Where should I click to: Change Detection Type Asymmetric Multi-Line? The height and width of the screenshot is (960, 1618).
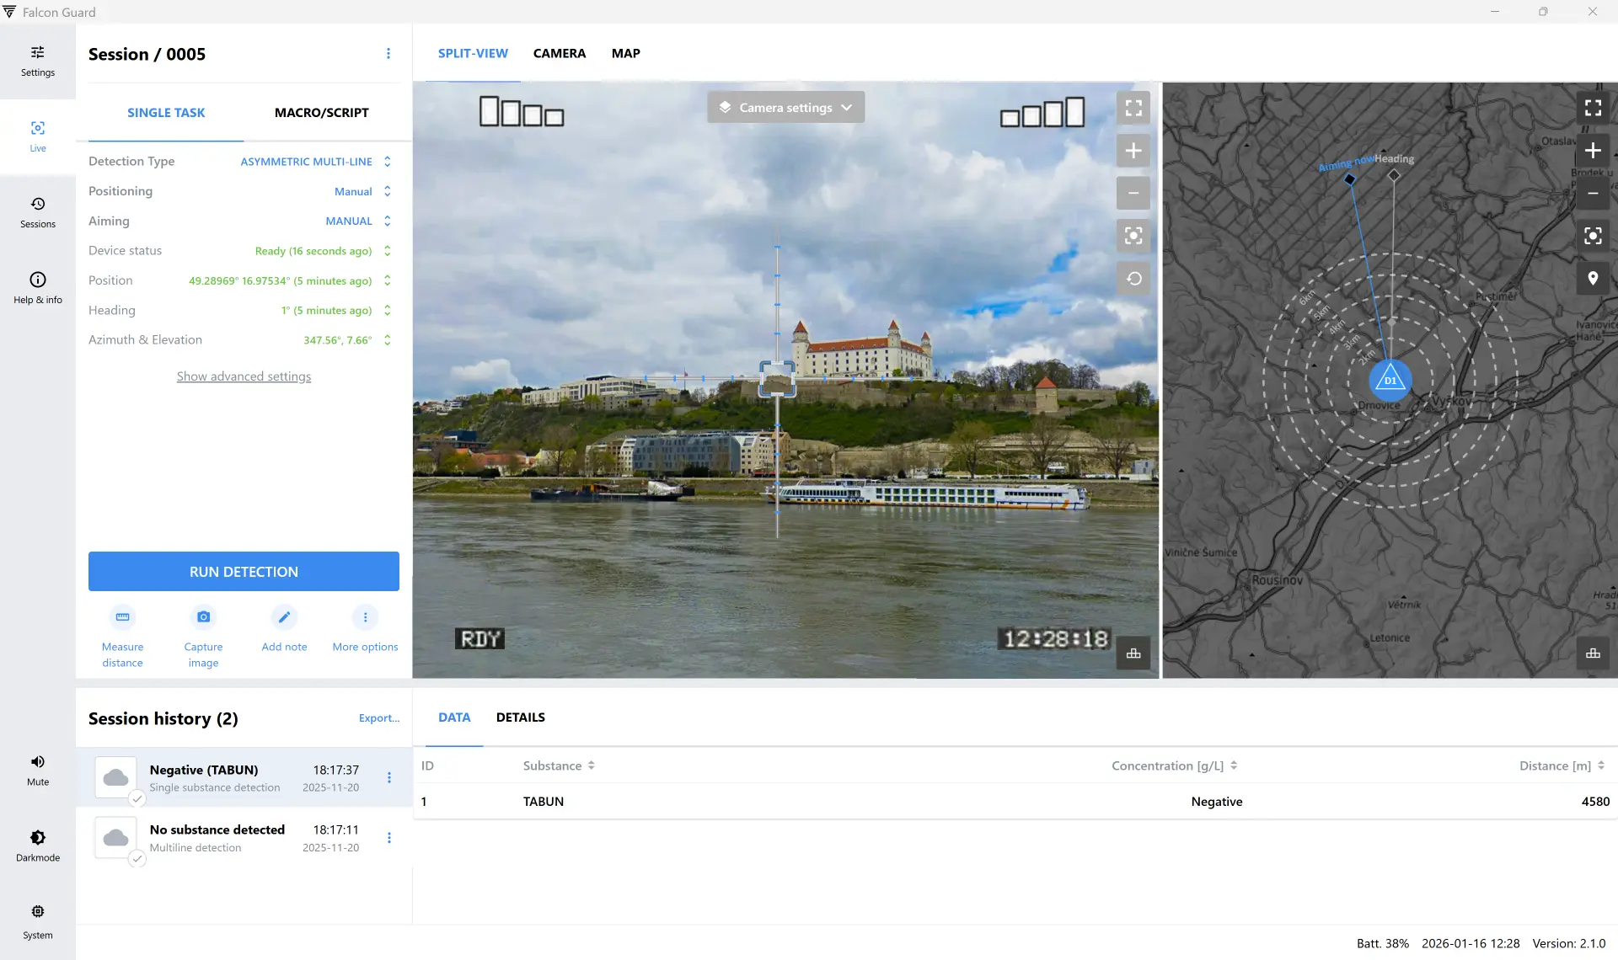316,162
